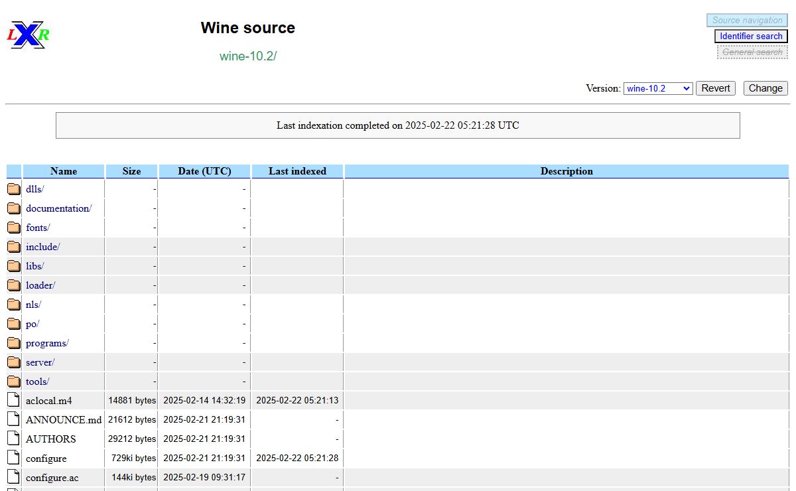Click the fonts folder icon
This screenshot has height=491, width=796.
click(14, 228)
